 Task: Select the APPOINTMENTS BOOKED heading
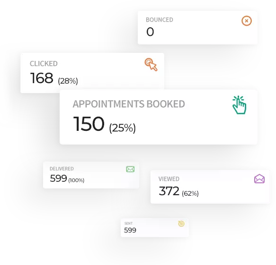[x=129, y=104]
